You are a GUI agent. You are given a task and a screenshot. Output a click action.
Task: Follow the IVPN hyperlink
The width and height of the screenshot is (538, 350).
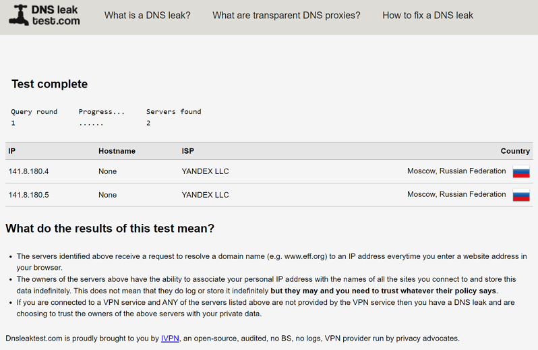tap(170, 338)
